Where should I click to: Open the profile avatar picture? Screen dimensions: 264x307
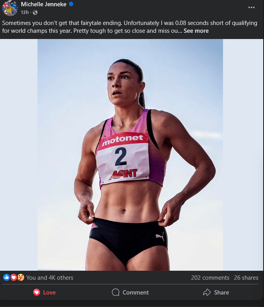tap(10, 8)
